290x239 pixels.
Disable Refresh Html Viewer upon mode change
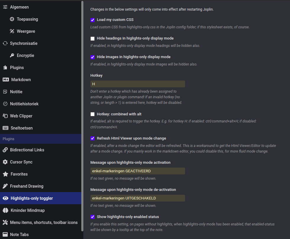[x=93, y=138]
